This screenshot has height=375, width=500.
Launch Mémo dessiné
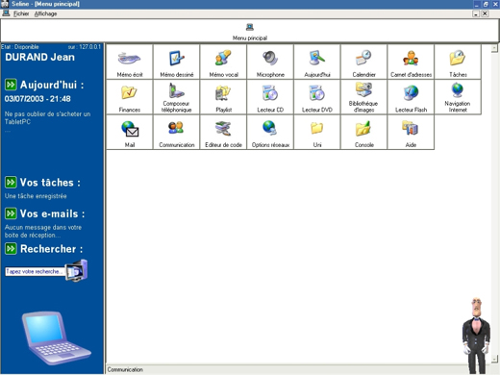pyautogui.click(x=176, y=62)
